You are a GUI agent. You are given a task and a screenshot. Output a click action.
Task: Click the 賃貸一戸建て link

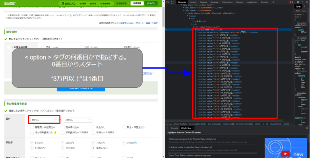tap(152, 23)
